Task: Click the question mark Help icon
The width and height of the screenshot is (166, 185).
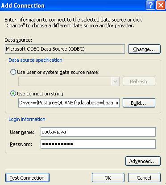Action: [x=150, y=5]
